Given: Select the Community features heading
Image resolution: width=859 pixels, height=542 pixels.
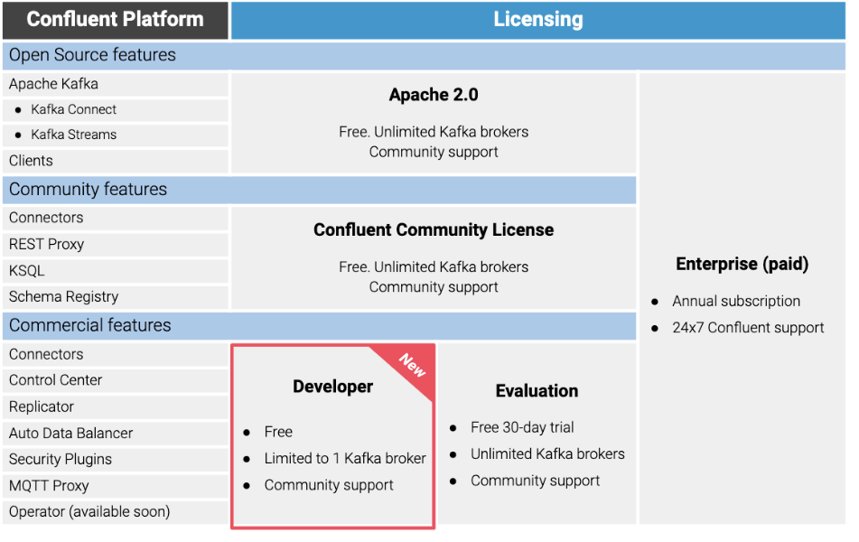Looking at the screenshot, I should (x=89, y=189).
